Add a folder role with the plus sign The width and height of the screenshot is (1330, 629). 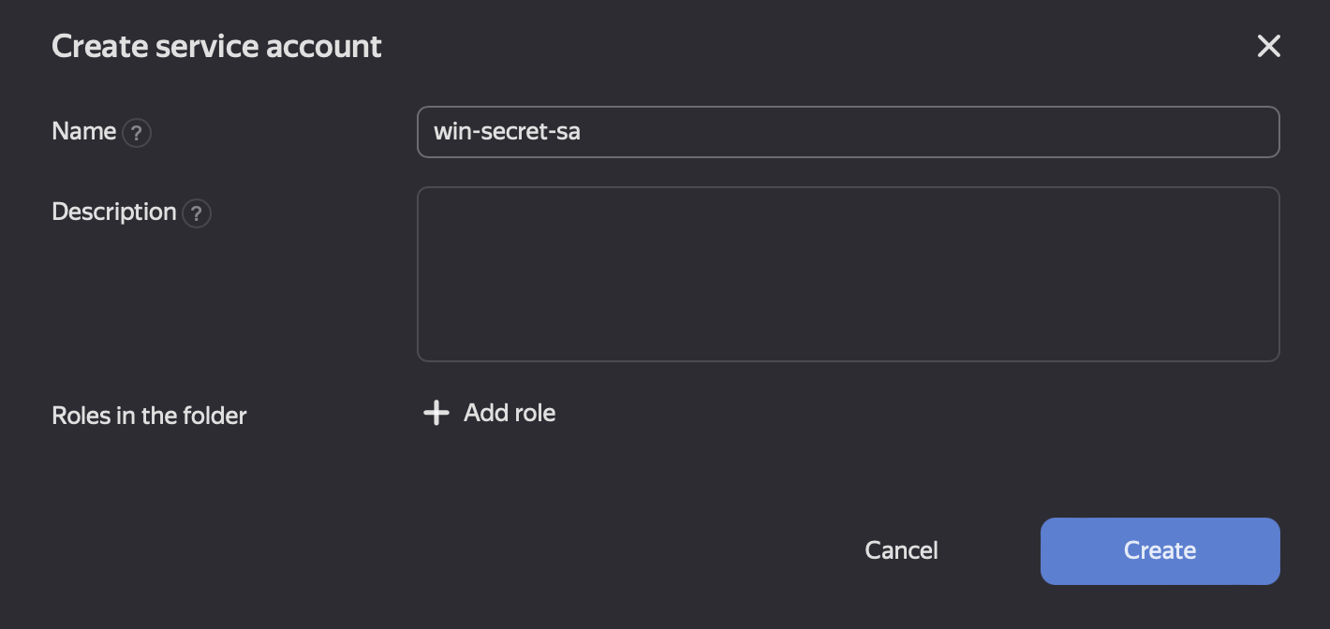436,413
